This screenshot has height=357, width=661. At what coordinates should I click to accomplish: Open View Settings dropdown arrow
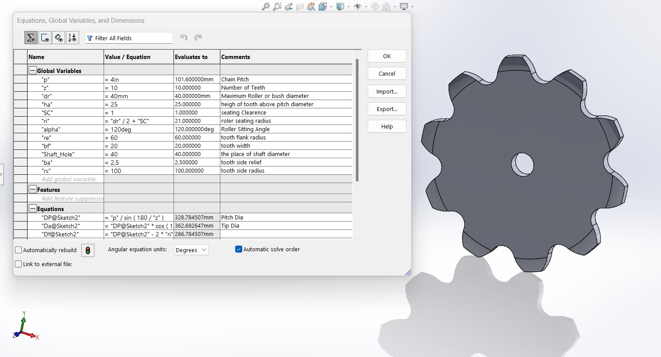tap(412, 7)
